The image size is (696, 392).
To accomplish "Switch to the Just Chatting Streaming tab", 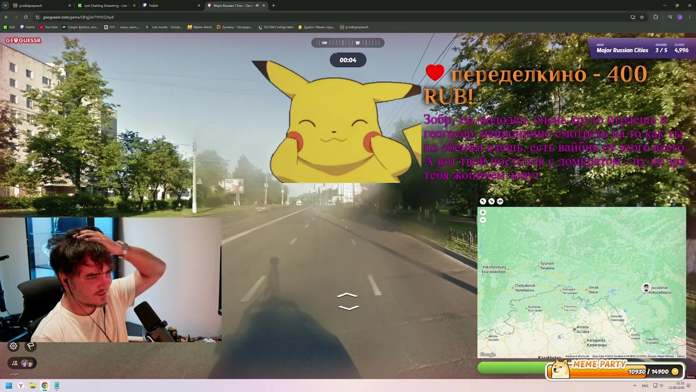I will point(107,5).
